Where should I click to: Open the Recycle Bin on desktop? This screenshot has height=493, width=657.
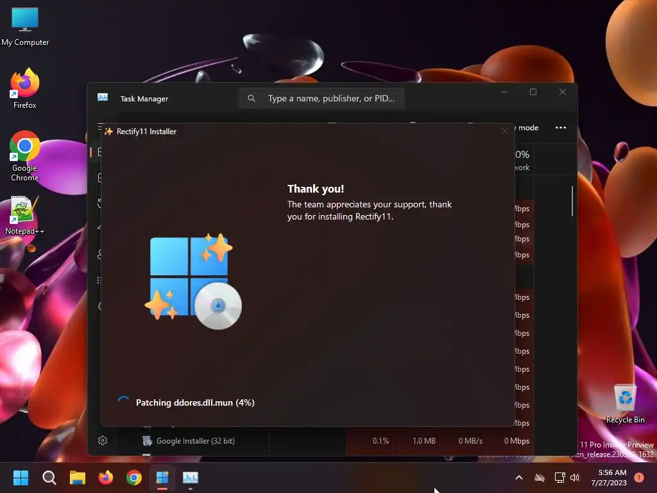(x=625, y=404)
